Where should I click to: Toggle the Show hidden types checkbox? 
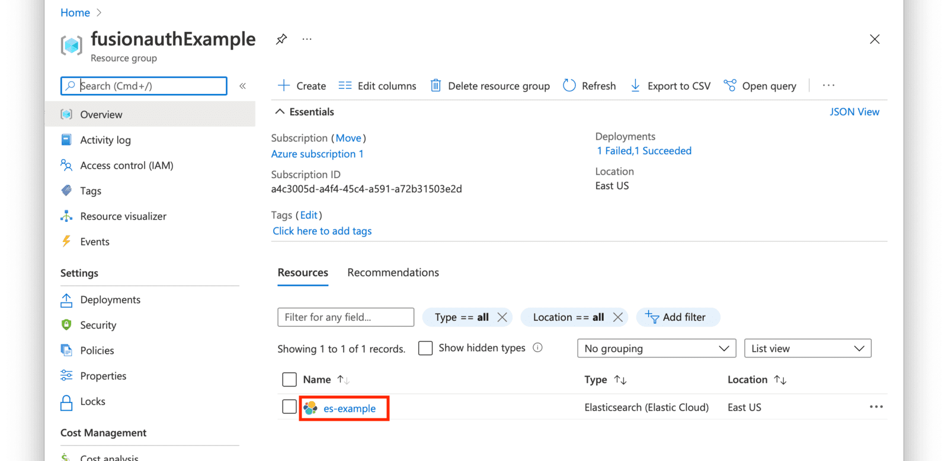(425, 348)
